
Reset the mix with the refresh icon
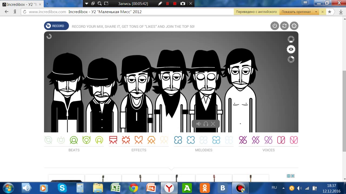click(284, 26)
